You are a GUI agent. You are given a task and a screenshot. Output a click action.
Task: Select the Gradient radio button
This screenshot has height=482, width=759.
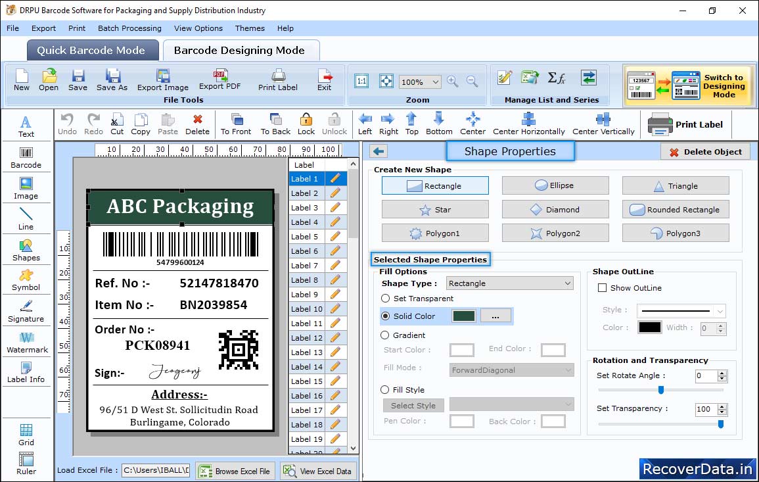pos(385,335)
